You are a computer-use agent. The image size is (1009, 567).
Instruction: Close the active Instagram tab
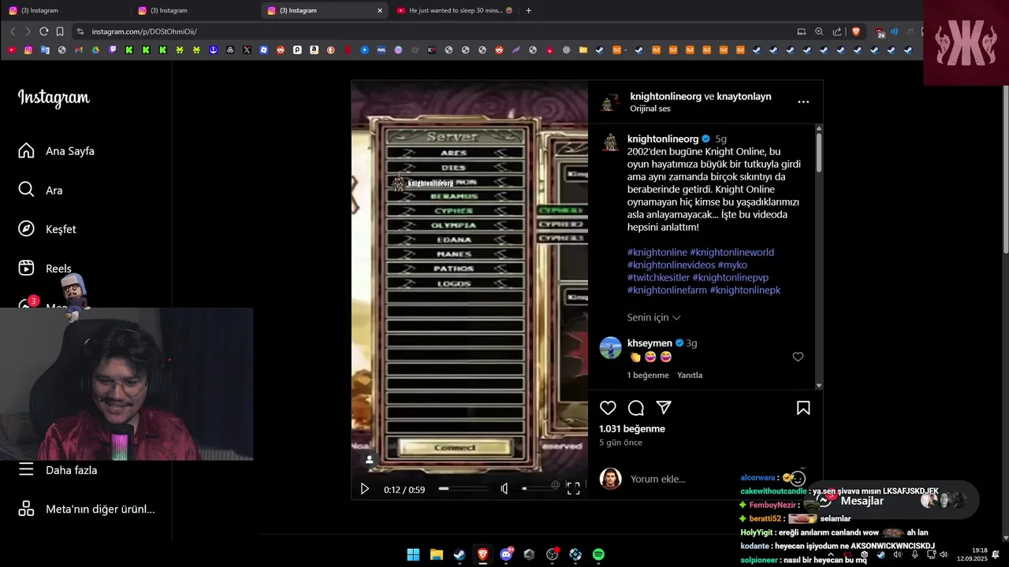coord(379,10)
